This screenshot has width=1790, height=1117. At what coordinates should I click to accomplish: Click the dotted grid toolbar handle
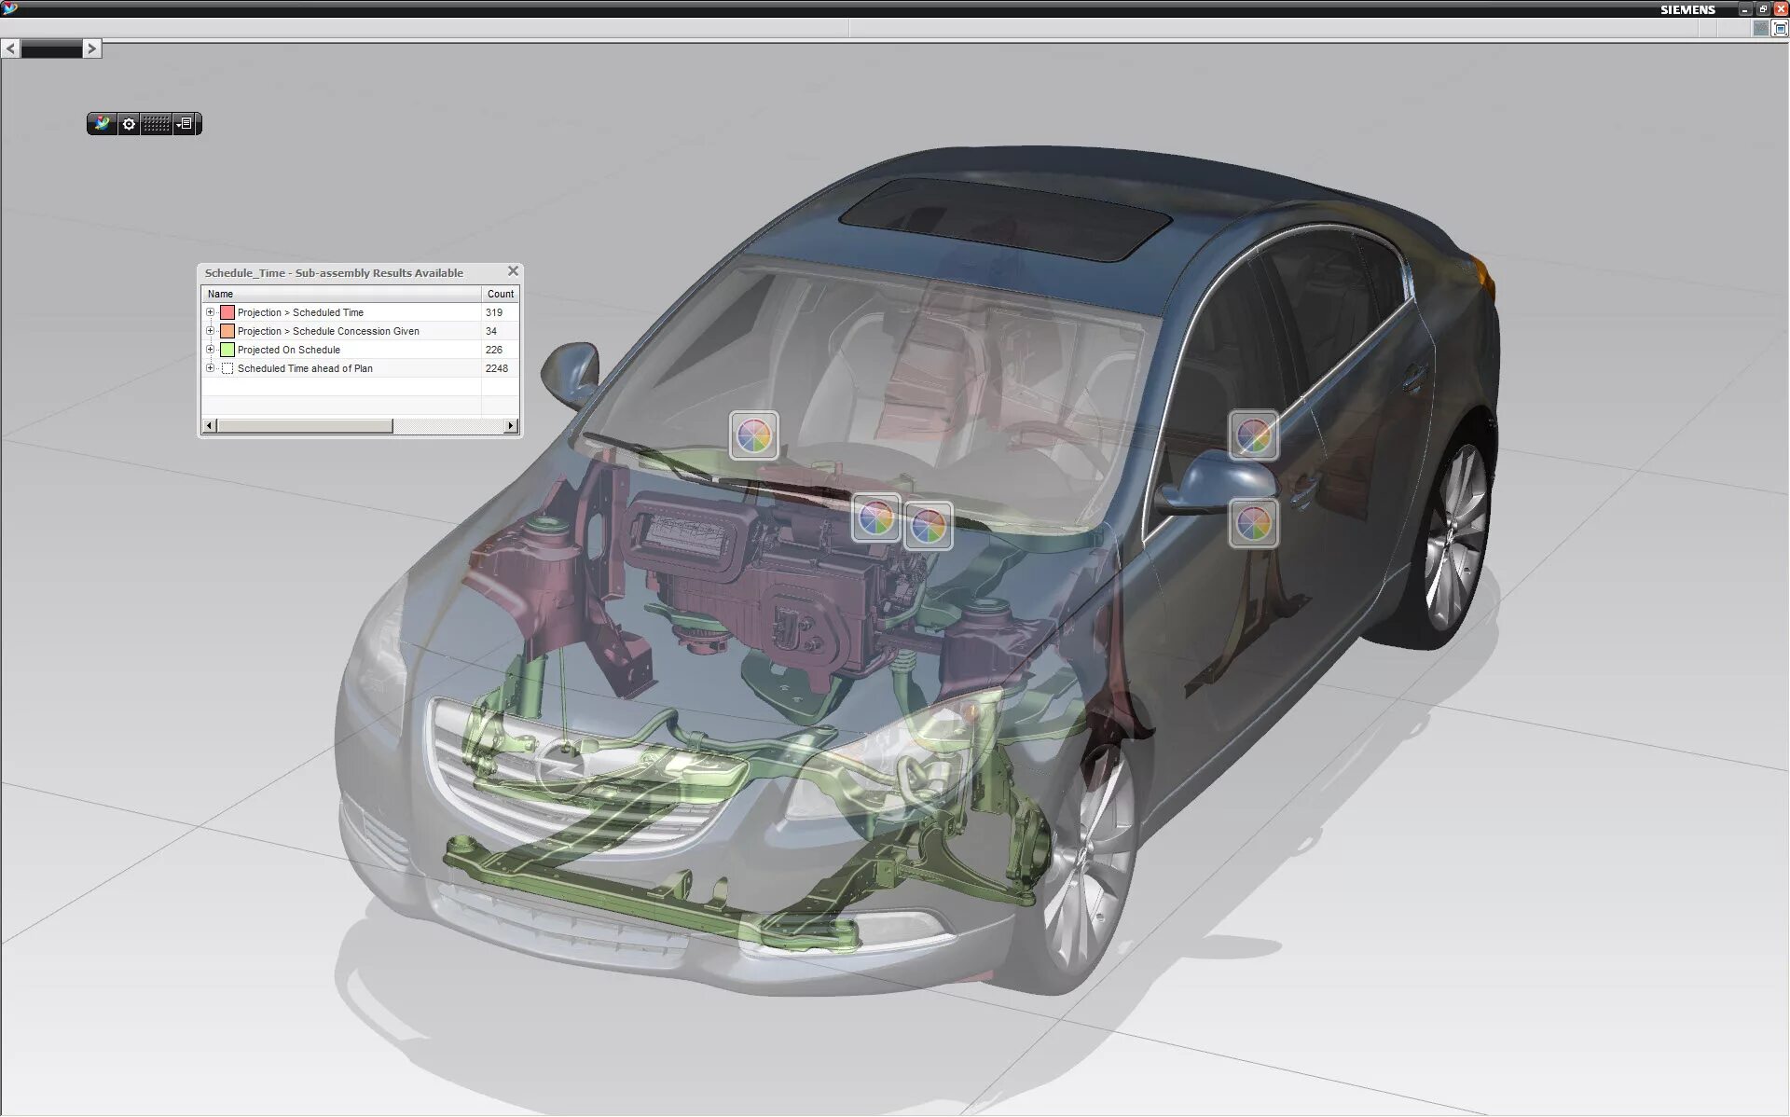pyautogui.click(x=157, y=124)
